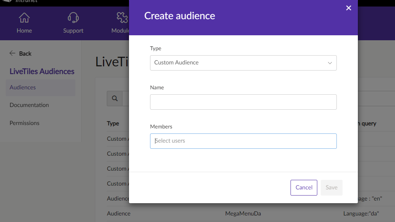
Task: Open Support via the headset icon
Action: (73, 23)
